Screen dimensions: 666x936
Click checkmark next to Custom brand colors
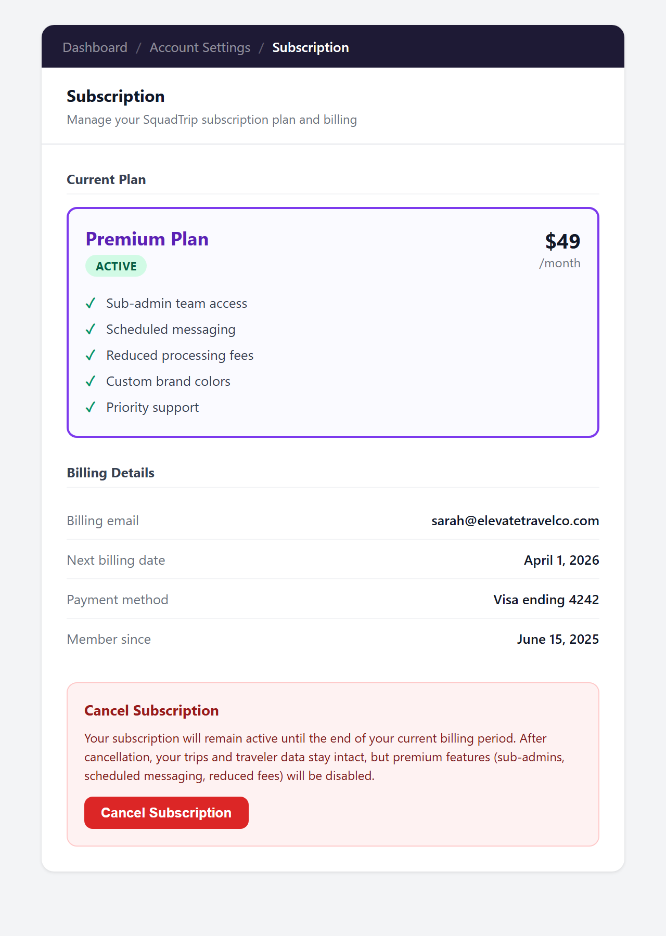pos(91,381)
